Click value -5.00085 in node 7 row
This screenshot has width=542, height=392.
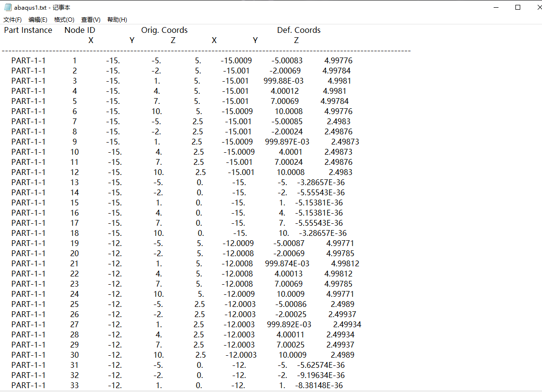(x=287, y=121)
